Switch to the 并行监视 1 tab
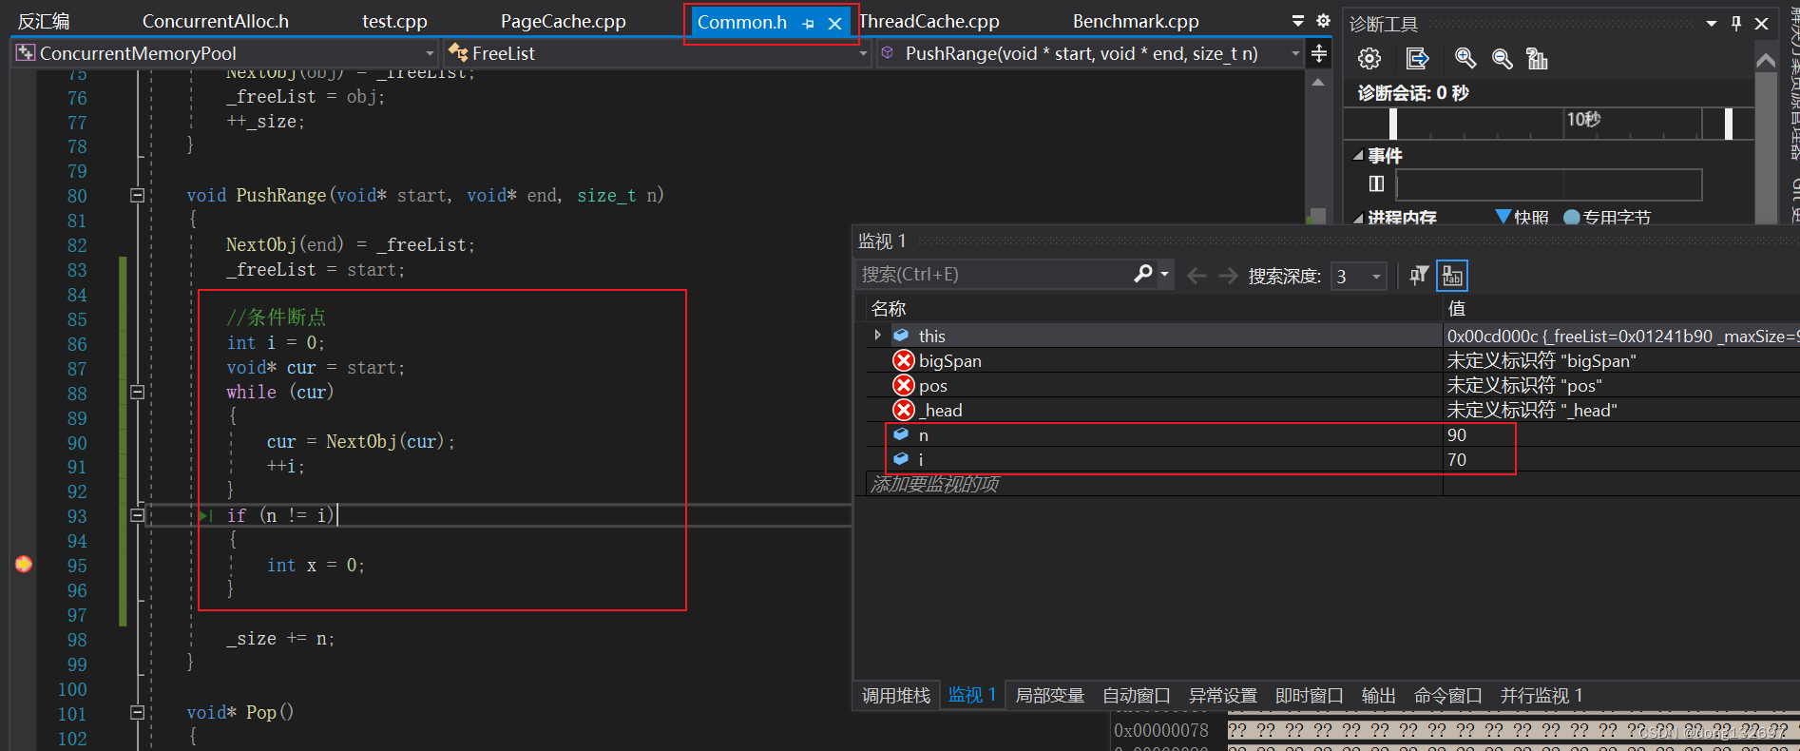The height and width of the screenshot is (751, 1800). [1541, 696]
